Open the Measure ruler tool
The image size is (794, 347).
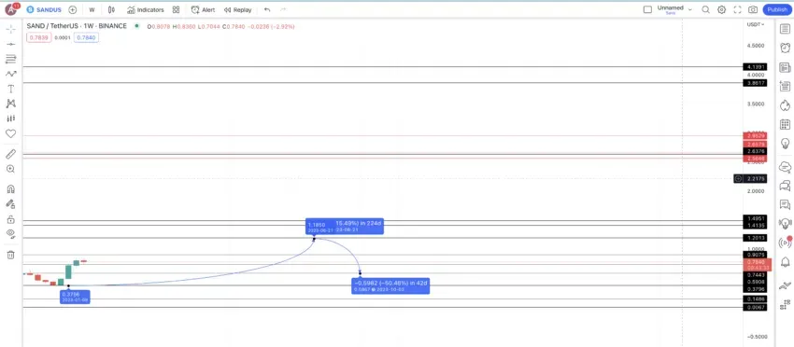(x=10, y=154)
